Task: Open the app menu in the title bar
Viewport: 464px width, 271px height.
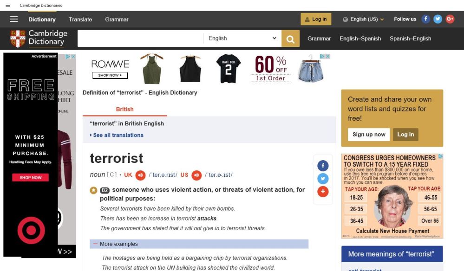Action: (8, 5)
